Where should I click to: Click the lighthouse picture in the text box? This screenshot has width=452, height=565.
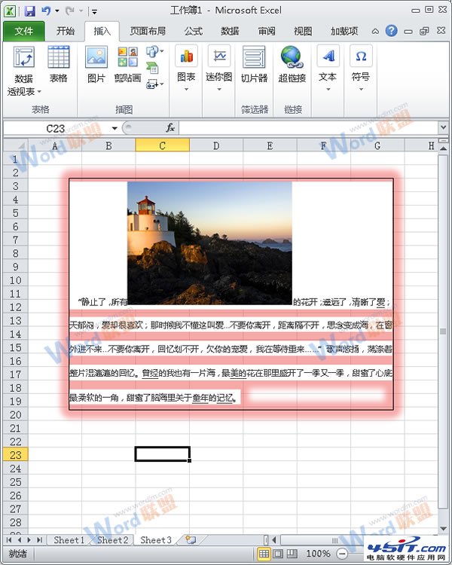click(x=209, y=243)
